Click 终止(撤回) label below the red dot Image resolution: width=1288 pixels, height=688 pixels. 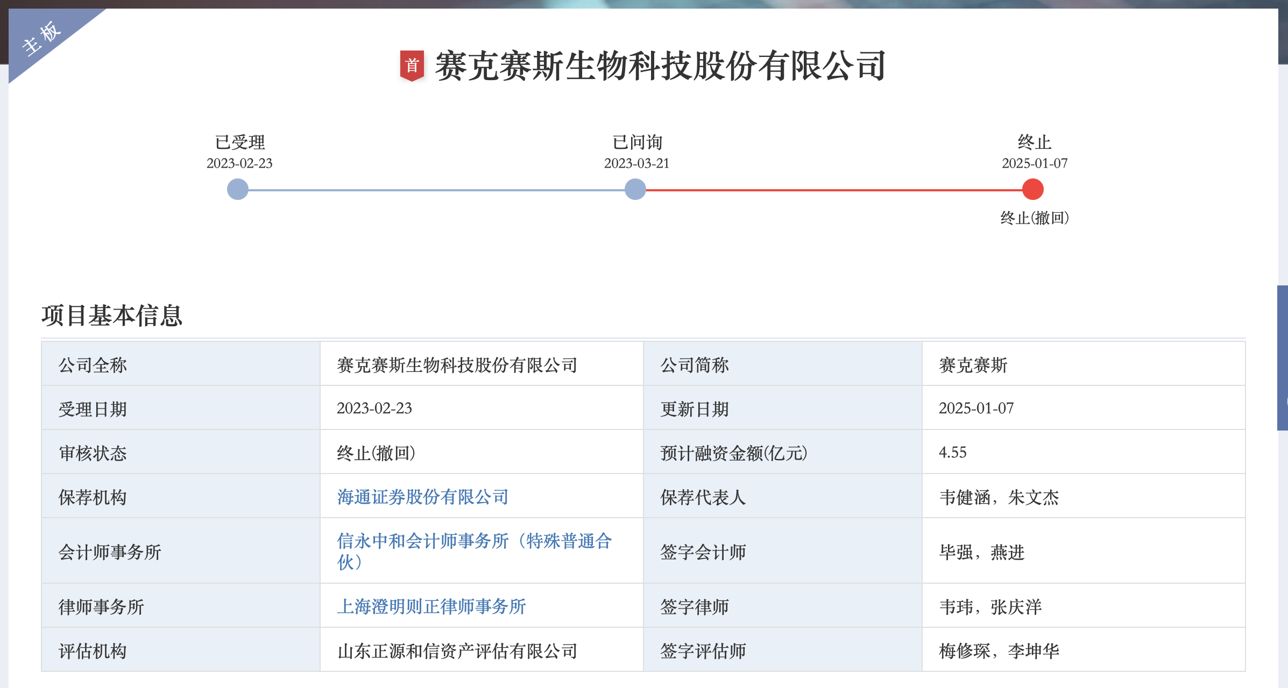pyautogui.click(x=1034, y=218)
